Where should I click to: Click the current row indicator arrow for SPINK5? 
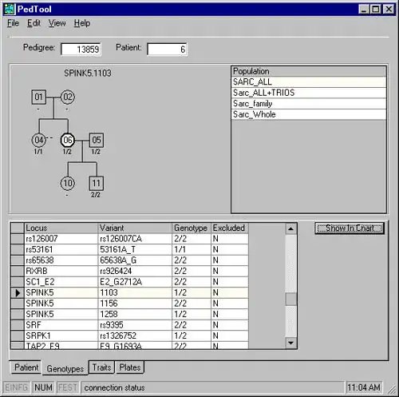(x=18, y=293)
